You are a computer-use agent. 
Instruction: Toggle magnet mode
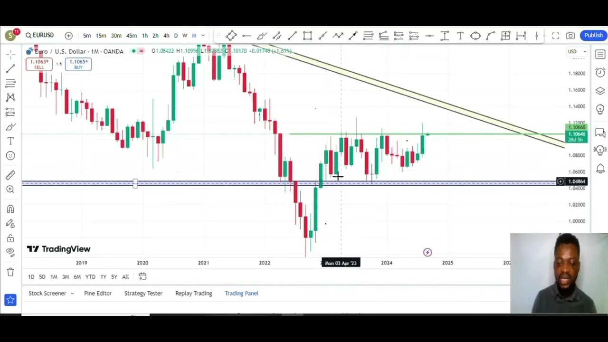10,209
